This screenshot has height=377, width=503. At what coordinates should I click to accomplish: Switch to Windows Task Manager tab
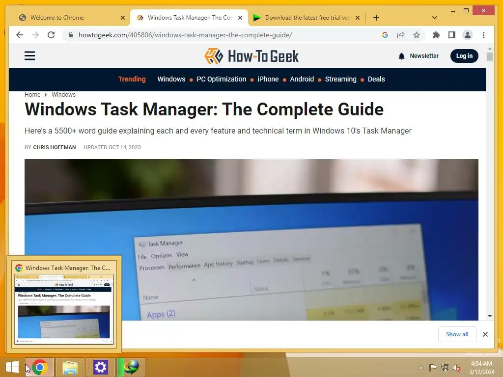[x=189, y=18]
